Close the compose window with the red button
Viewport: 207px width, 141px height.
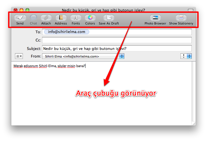click(x=16, y=10)
